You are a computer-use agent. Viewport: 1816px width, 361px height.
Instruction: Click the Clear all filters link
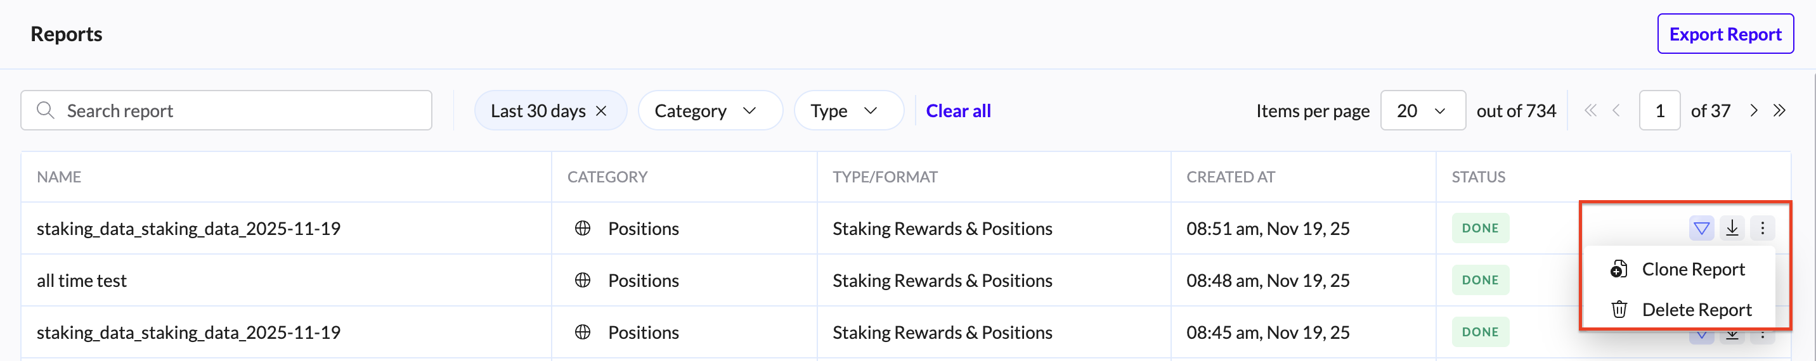(958, 111)
